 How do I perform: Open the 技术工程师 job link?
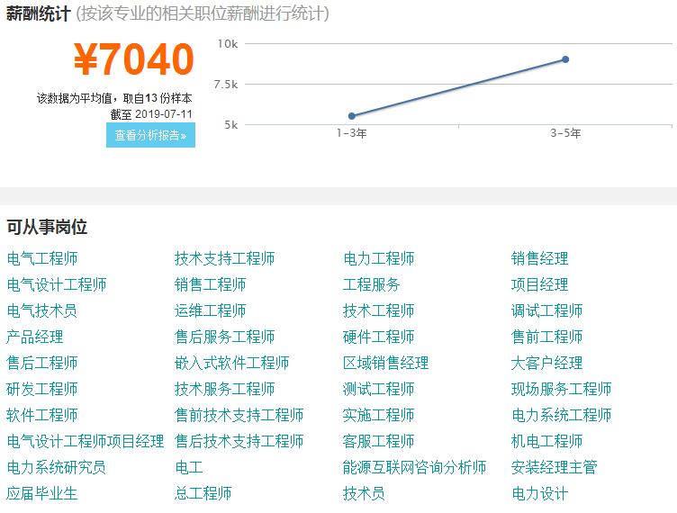(379, 310)
